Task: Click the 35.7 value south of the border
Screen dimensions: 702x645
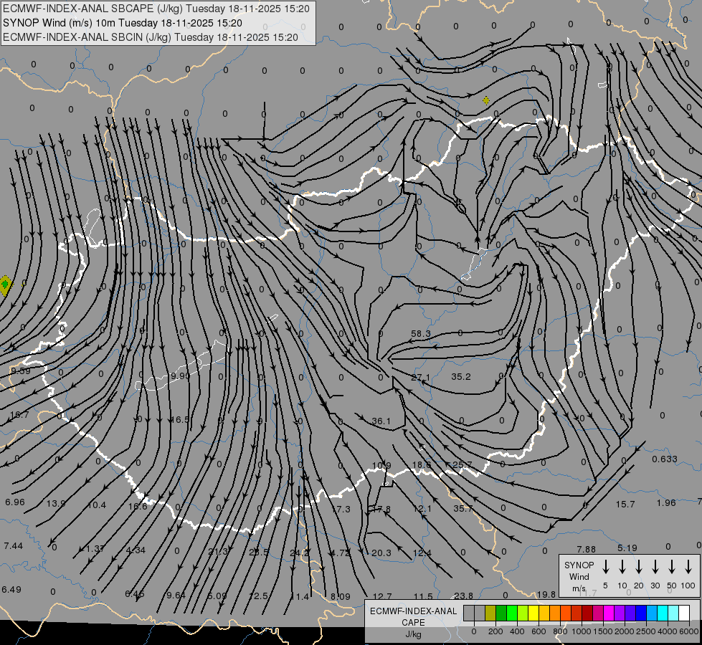Action: [x=463, y=509]
